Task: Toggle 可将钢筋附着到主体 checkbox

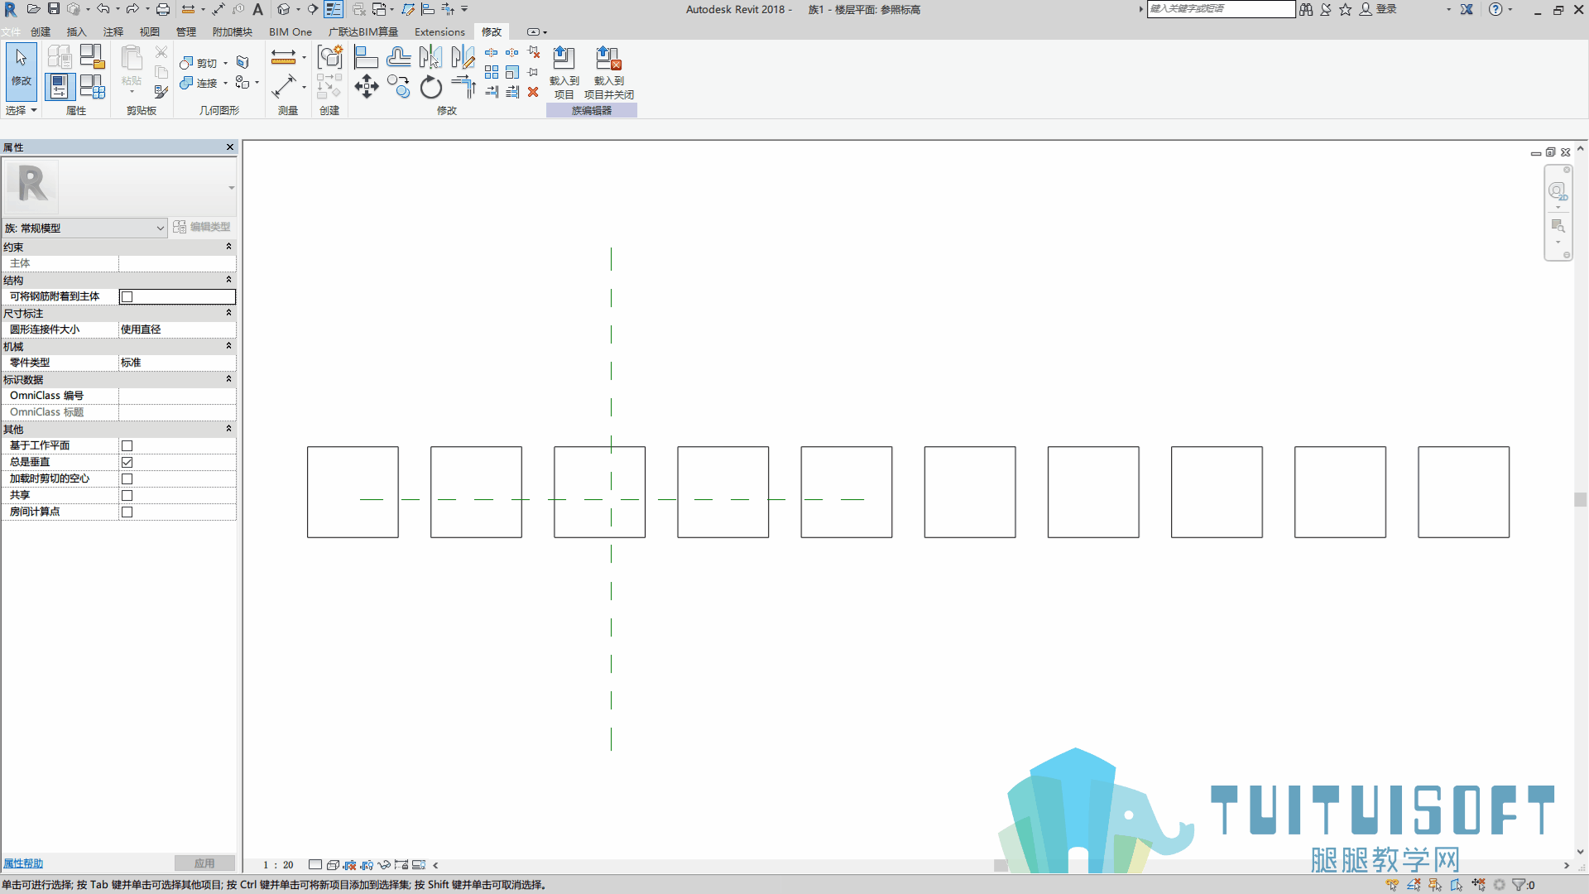Action: [x=127, y=296]
